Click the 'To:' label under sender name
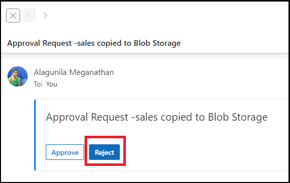 coord(38,84)
